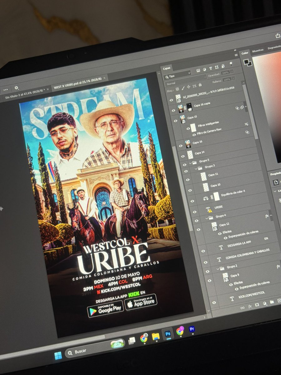Screen dimensions: 281x375
Task: Hide the COMIDA COLOMBIANA Y CABALLOS layer
Action: [x=205, y=262]
